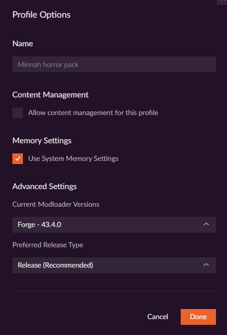The height and width of the screenshot is (335, 227).
Task: Open the Forge - 43.4.0 modloader dropdown
Action: [114, 225]
